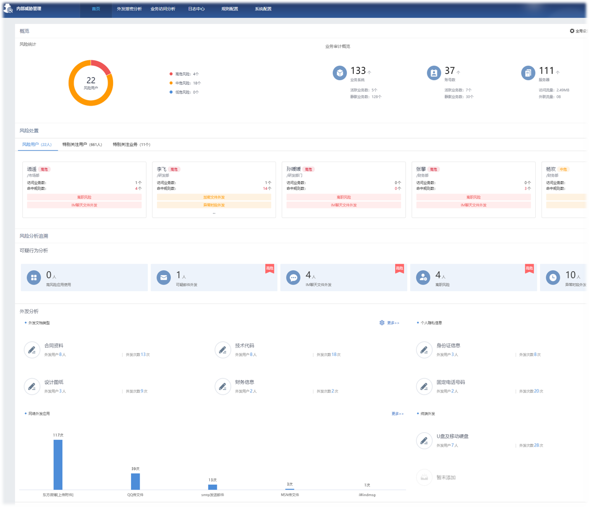Screen dimensions: 589x507
Task: Select the 风险用户 (22人) tab
Action: pyautogui.click(x=37, y=144)
